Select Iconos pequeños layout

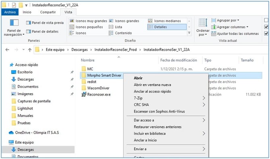(x=86, y=27)
